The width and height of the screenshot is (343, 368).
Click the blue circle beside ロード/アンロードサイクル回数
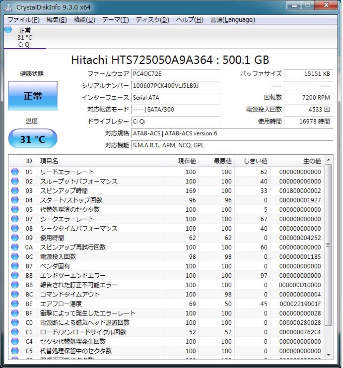[15, 332]
